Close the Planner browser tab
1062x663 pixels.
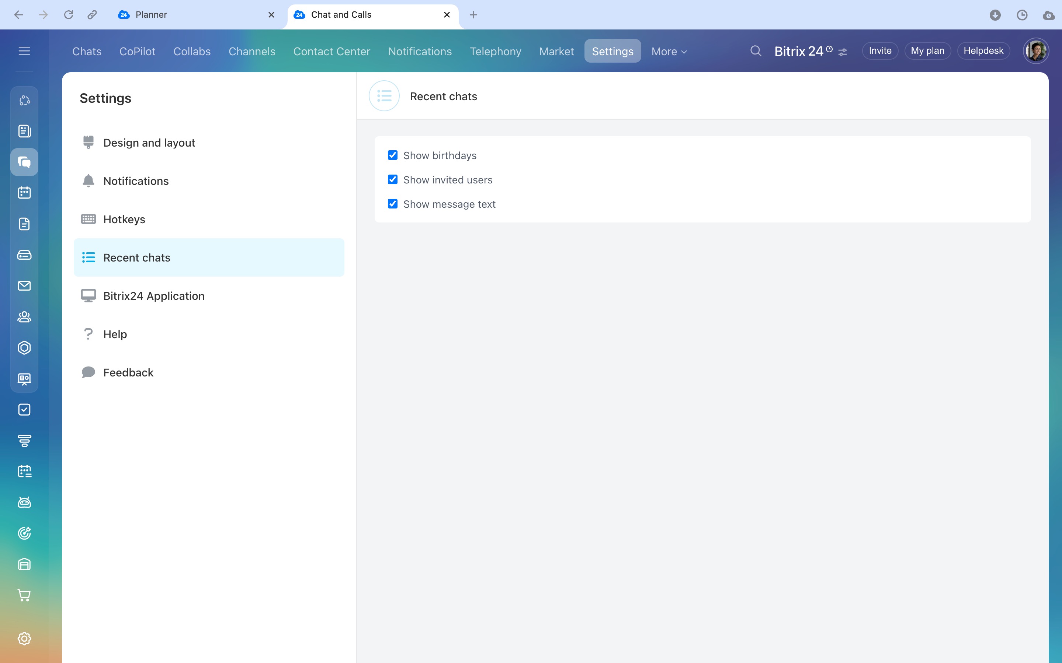click(271, 15)
